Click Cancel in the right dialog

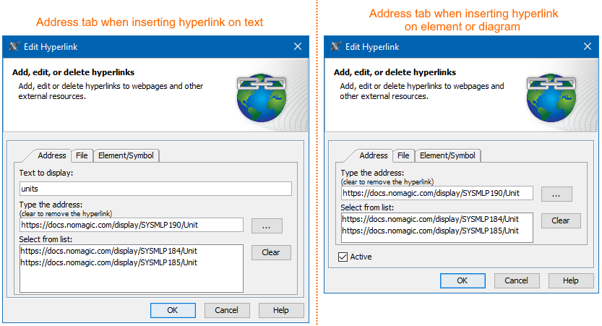(516, 280)
